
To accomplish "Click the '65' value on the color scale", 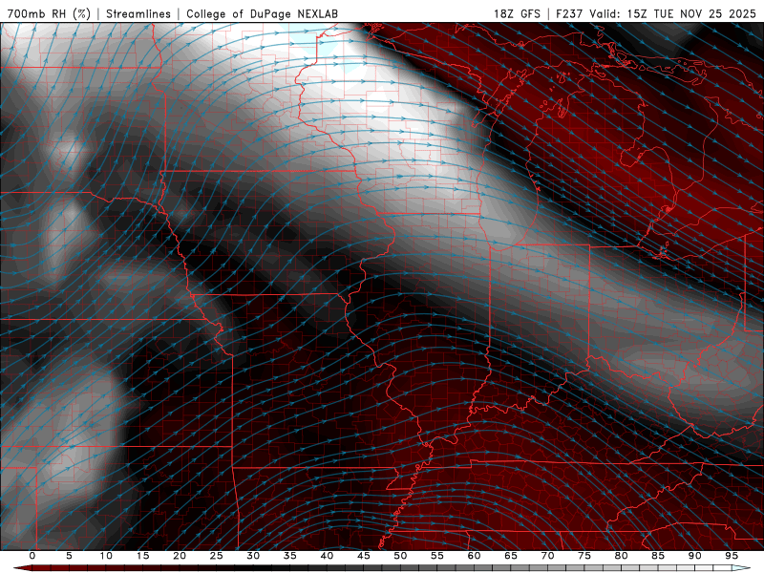I will pyautogui.click(x=511, y=556).
